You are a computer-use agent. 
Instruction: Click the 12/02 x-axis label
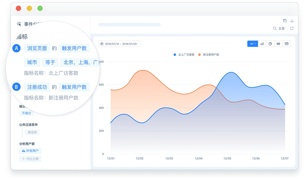[139, 158]
